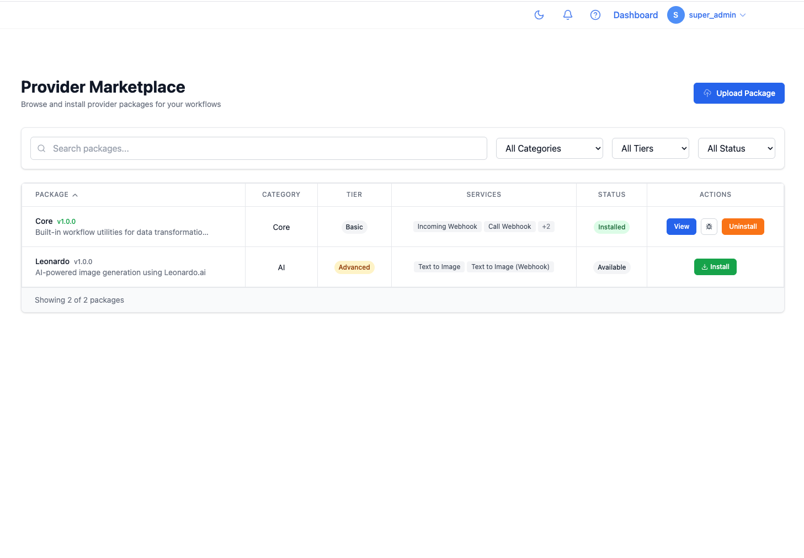Click the magnifier icon in the search box
Screen dimensions: 804x558
tap(41, 148)
